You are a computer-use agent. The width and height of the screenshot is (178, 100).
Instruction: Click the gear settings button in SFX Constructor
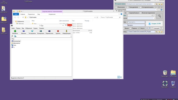pos(159,16)
